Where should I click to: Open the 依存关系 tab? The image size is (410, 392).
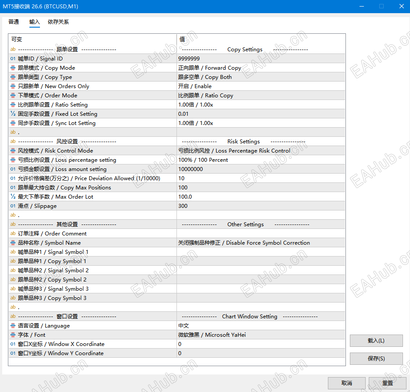pyautogui.click(x=58, y=22)
